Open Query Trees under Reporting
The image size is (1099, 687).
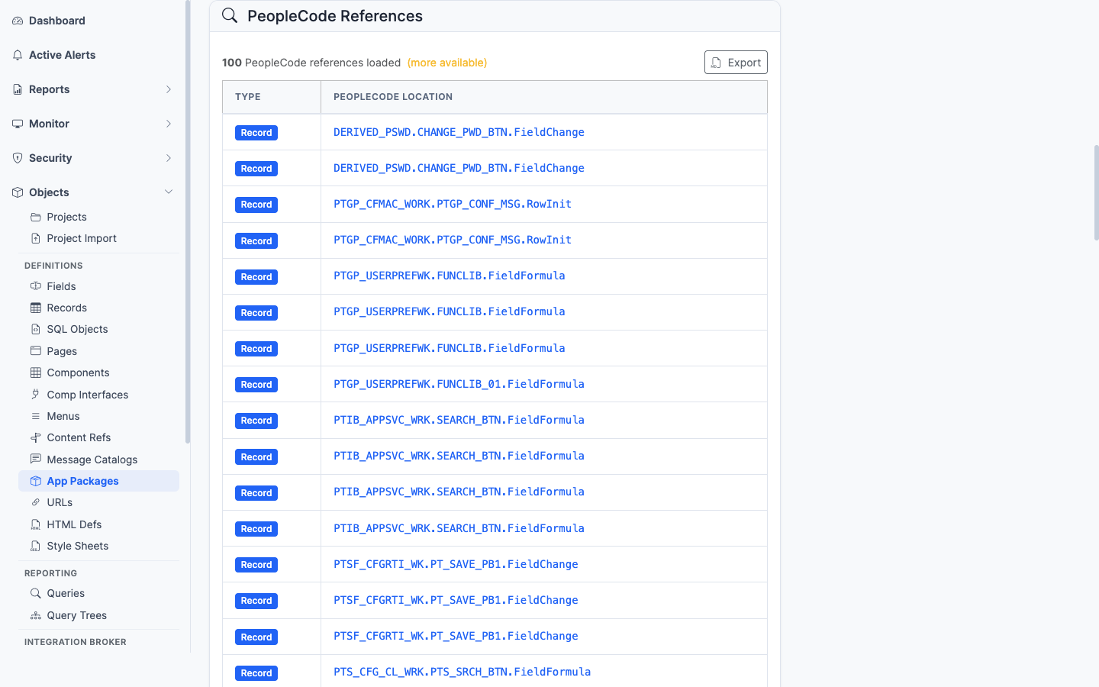(77, 615)
